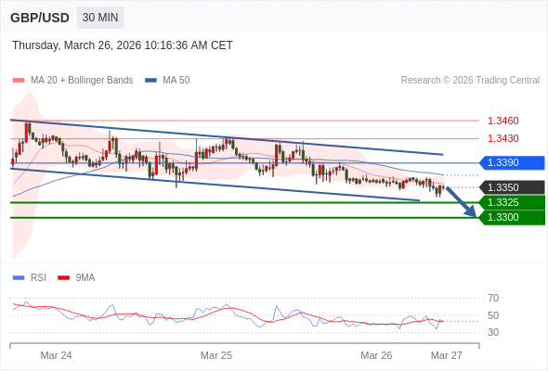Select the blue 1.3390 pivot price tag
The width and height of the screenshot is (548, 371).
pos(512,162)
